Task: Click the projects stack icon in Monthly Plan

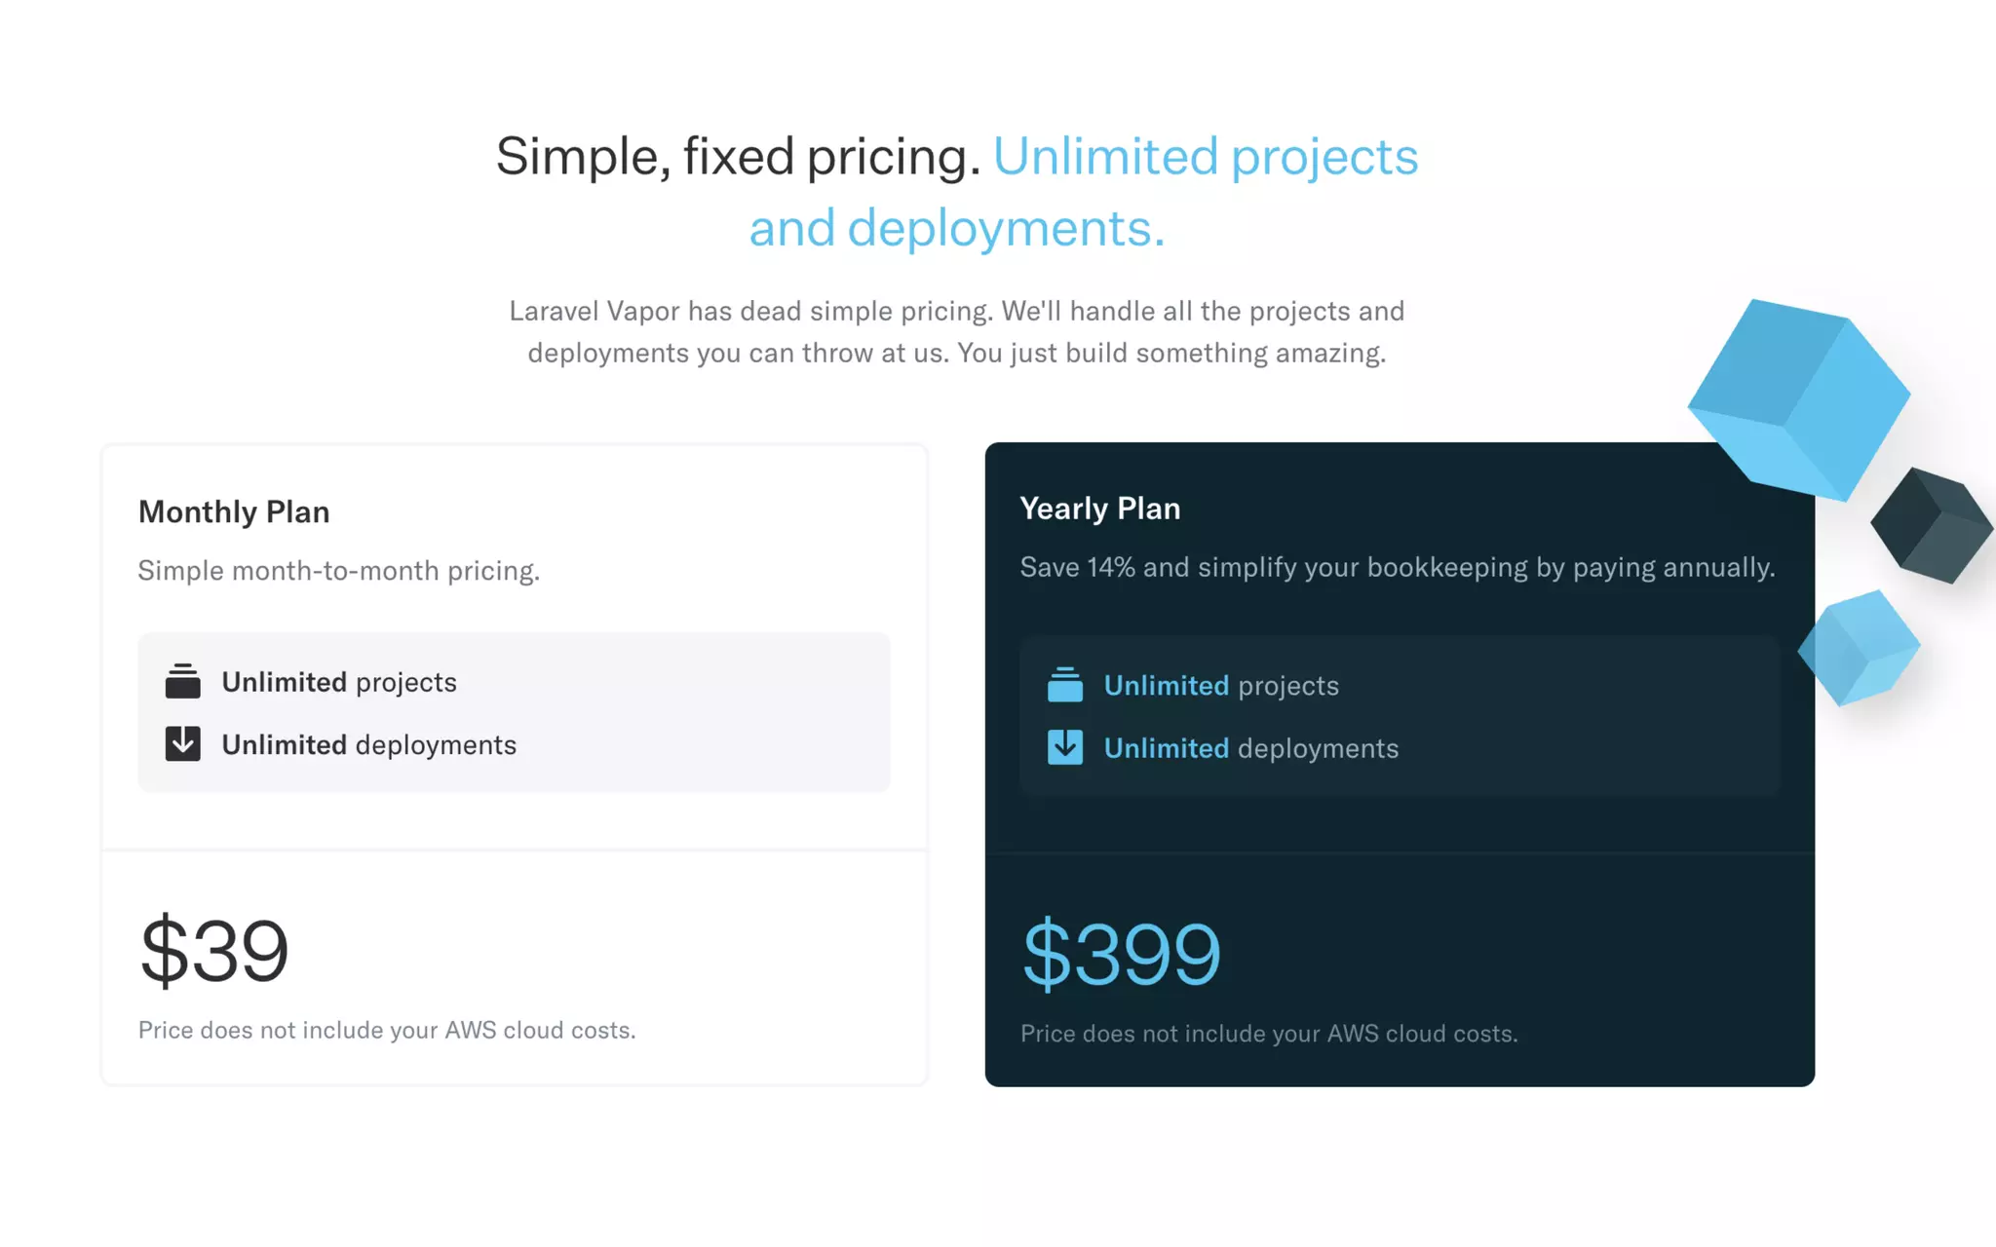Action: tap(182, 682)
